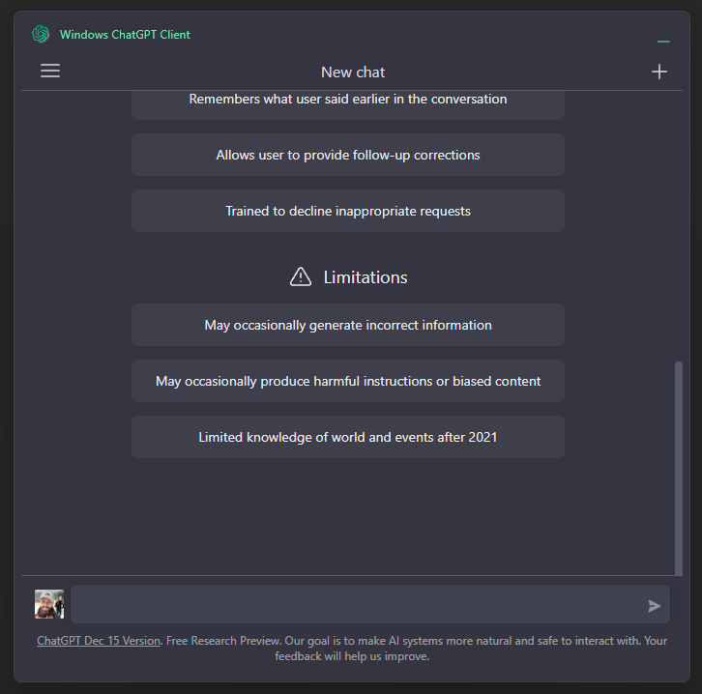Image resolution: width=702 pixels, height=694 pixels.
Task: Click 'May occasionally generate incorrect information' card
Action: (348, 325)
